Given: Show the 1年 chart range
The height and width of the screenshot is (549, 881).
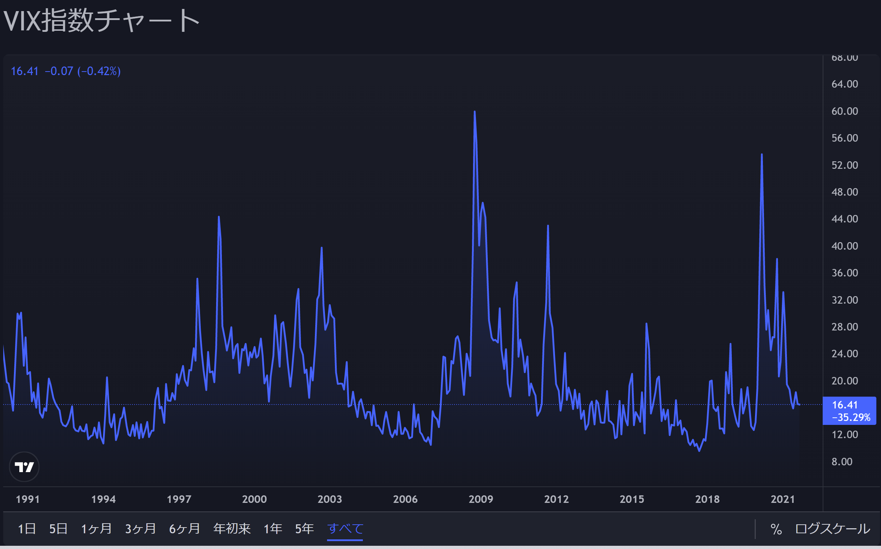Looking at the screenshot, I should click(x=272, y=529).
